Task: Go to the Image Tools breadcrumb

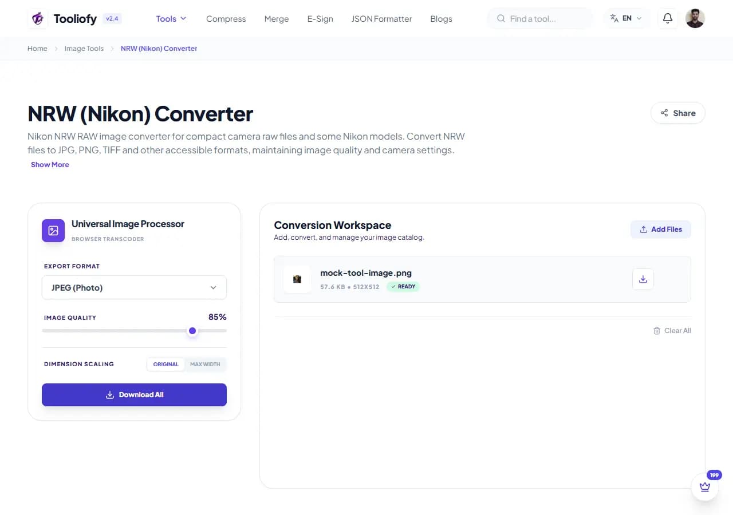Action: tap(84, 49)
